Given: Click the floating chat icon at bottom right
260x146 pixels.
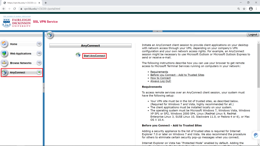Looking at the screenshot, I should (256, 135).
